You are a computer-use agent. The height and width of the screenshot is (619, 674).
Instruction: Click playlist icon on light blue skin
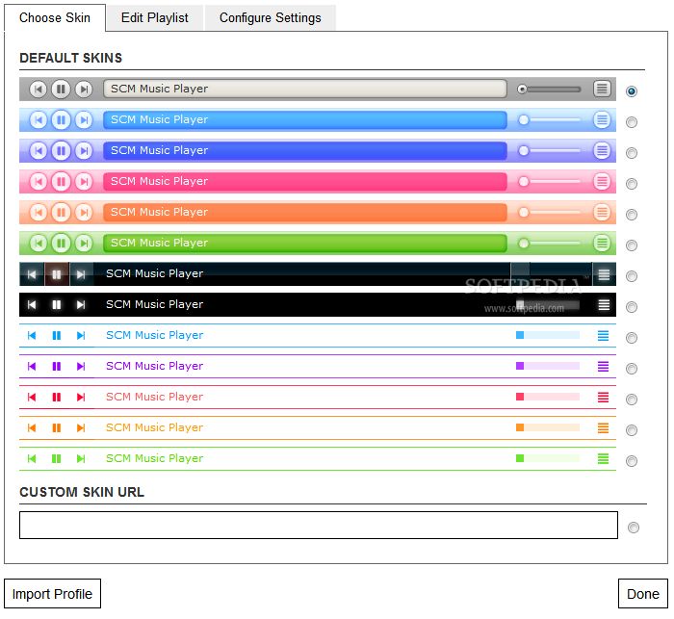coord(602,120)
